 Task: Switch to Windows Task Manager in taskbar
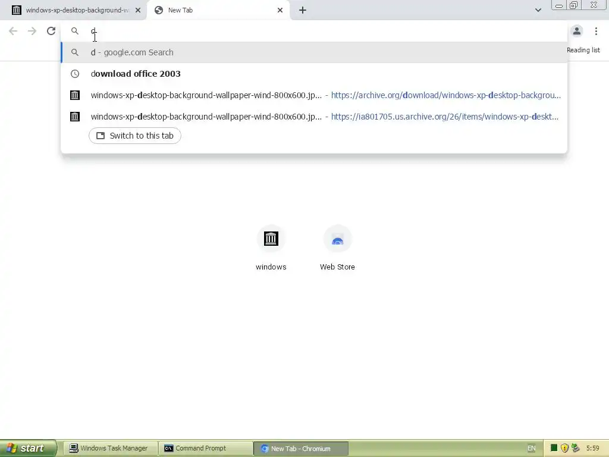click(110, 448)
